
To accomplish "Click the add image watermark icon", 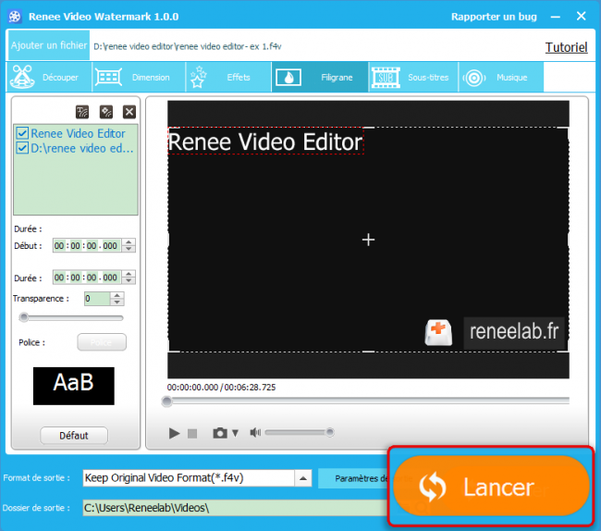I will [x=106, y=112].
